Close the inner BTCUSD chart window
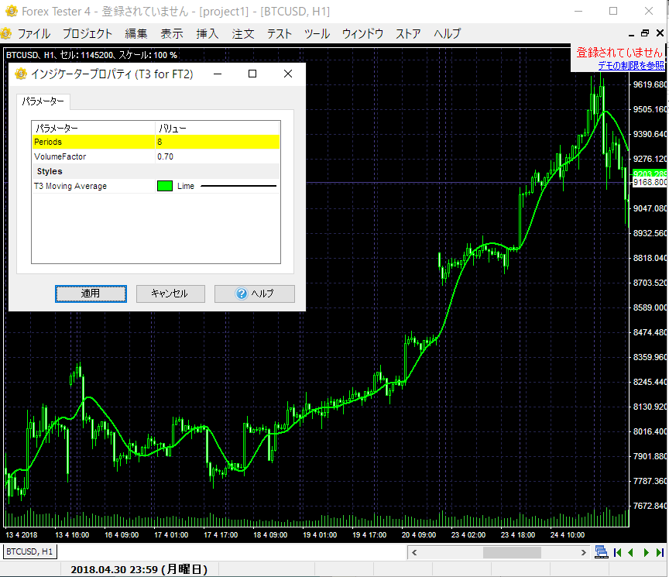 click(x=660, y=33)
